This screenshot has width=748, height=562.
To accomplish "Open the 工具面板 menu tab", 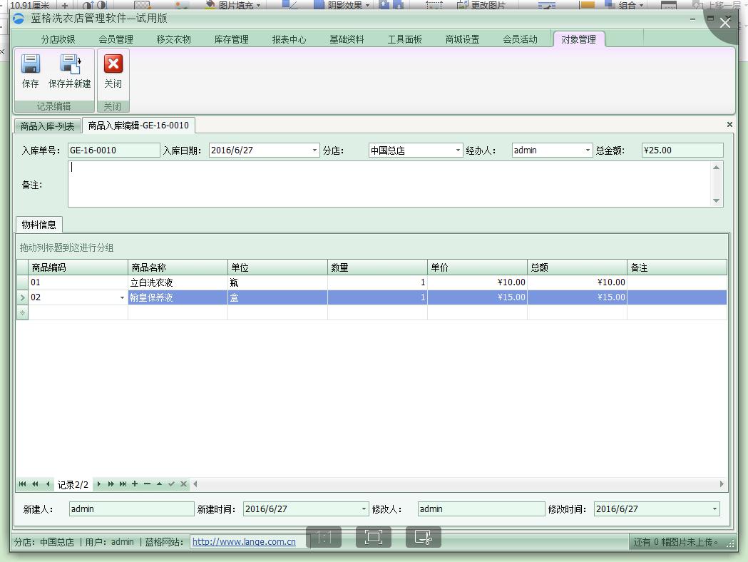I will pos(404,40).
